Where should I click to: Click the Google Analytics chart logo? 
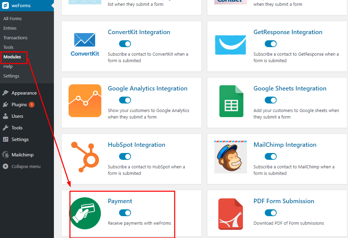[x=85, y=101]
